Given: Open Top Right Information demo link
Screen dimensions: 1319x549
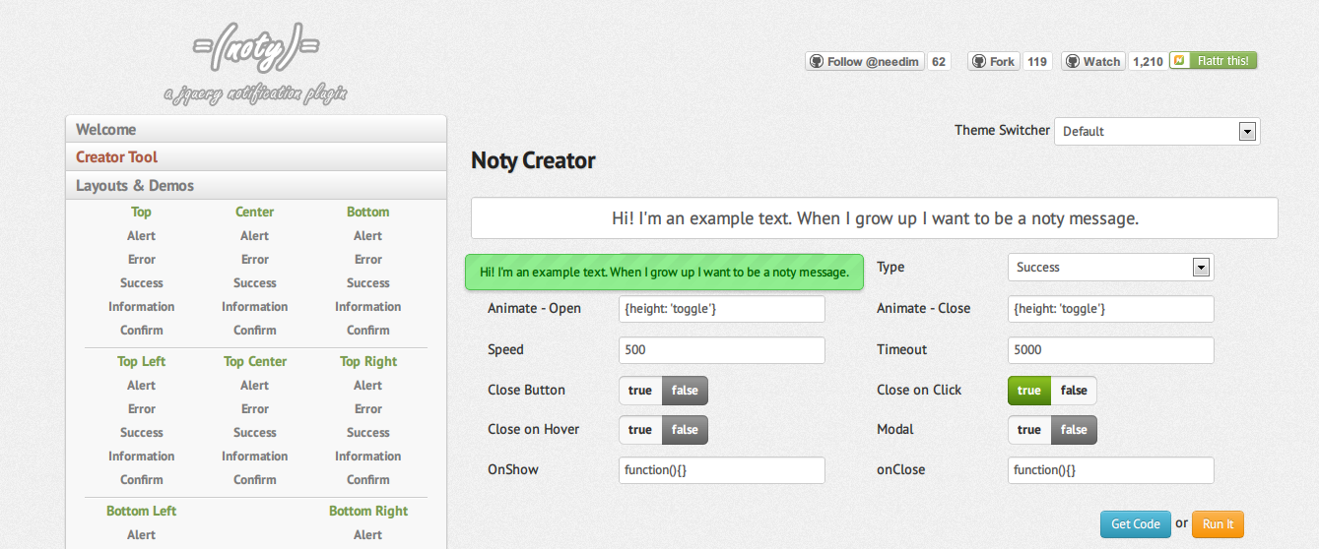Looking at the screenshot, I should [x=367, y=457].
